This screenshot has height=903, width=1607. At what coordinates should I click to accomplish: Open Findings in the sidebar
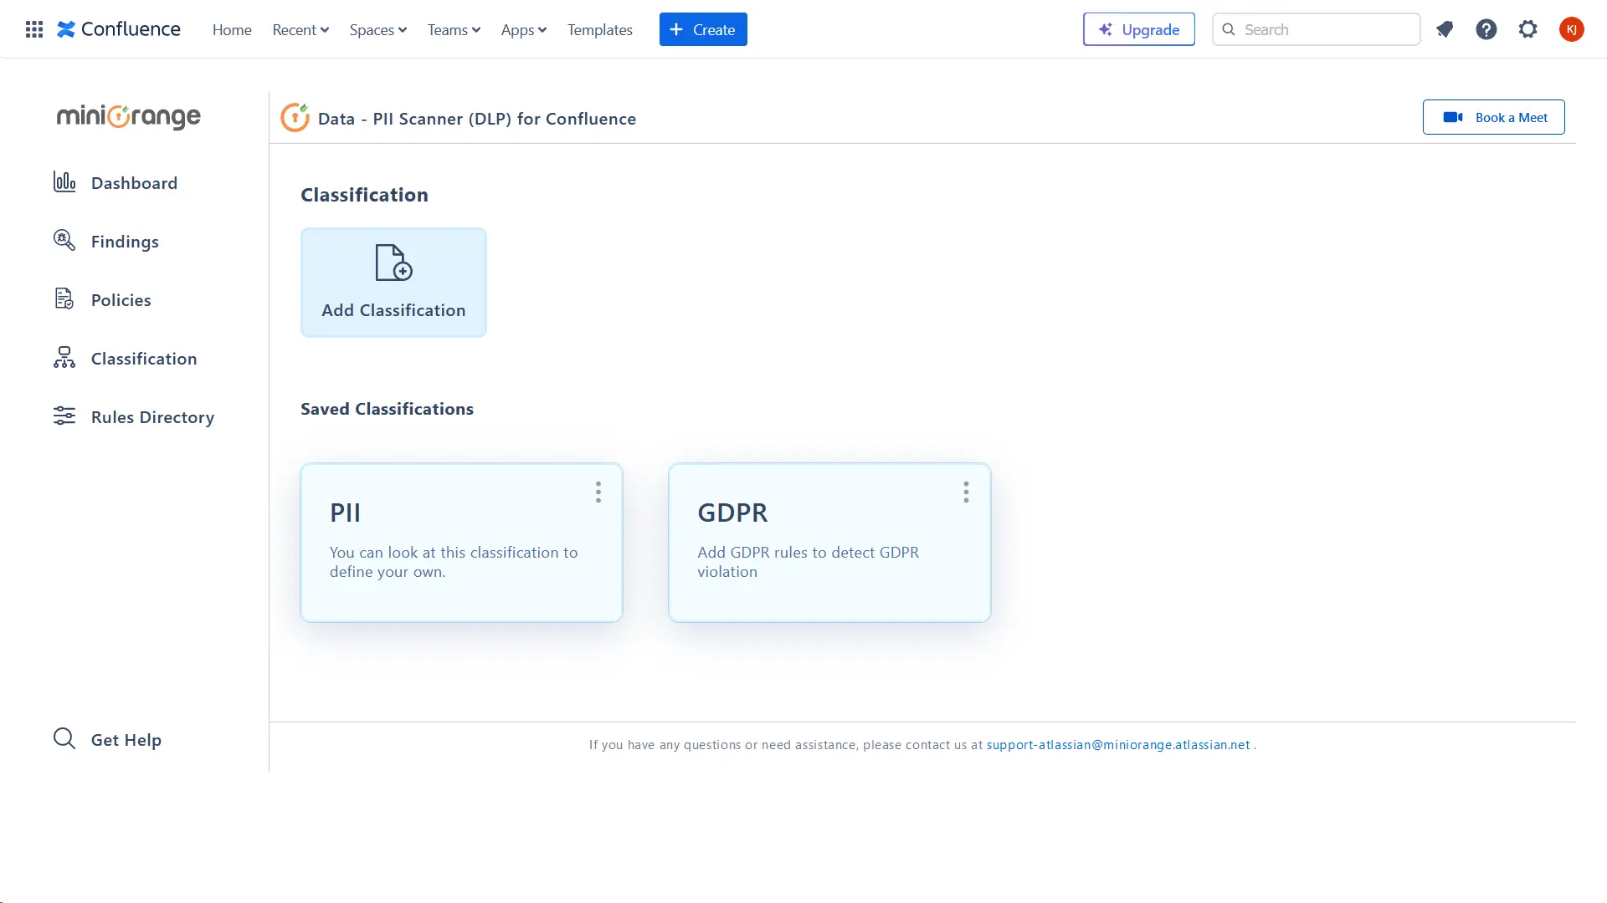coord(125,241)
